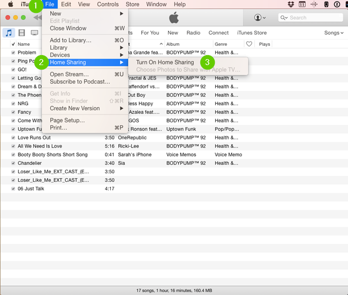Choose Add to Library…

(x=85, y=40)
